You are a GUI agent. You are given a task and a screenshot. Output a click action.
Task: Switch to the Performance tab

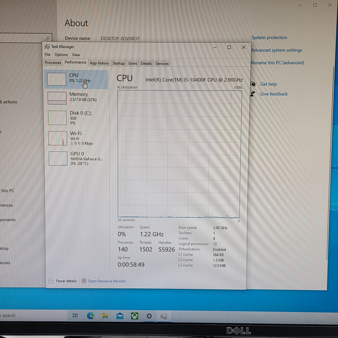(75, 63)
